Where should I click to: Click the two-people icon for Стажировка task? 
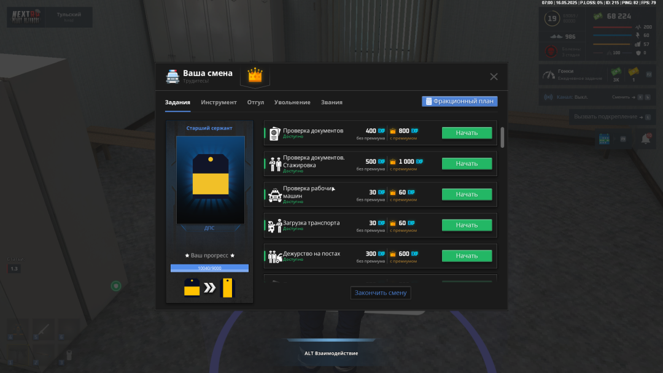(x=275, y=164)
